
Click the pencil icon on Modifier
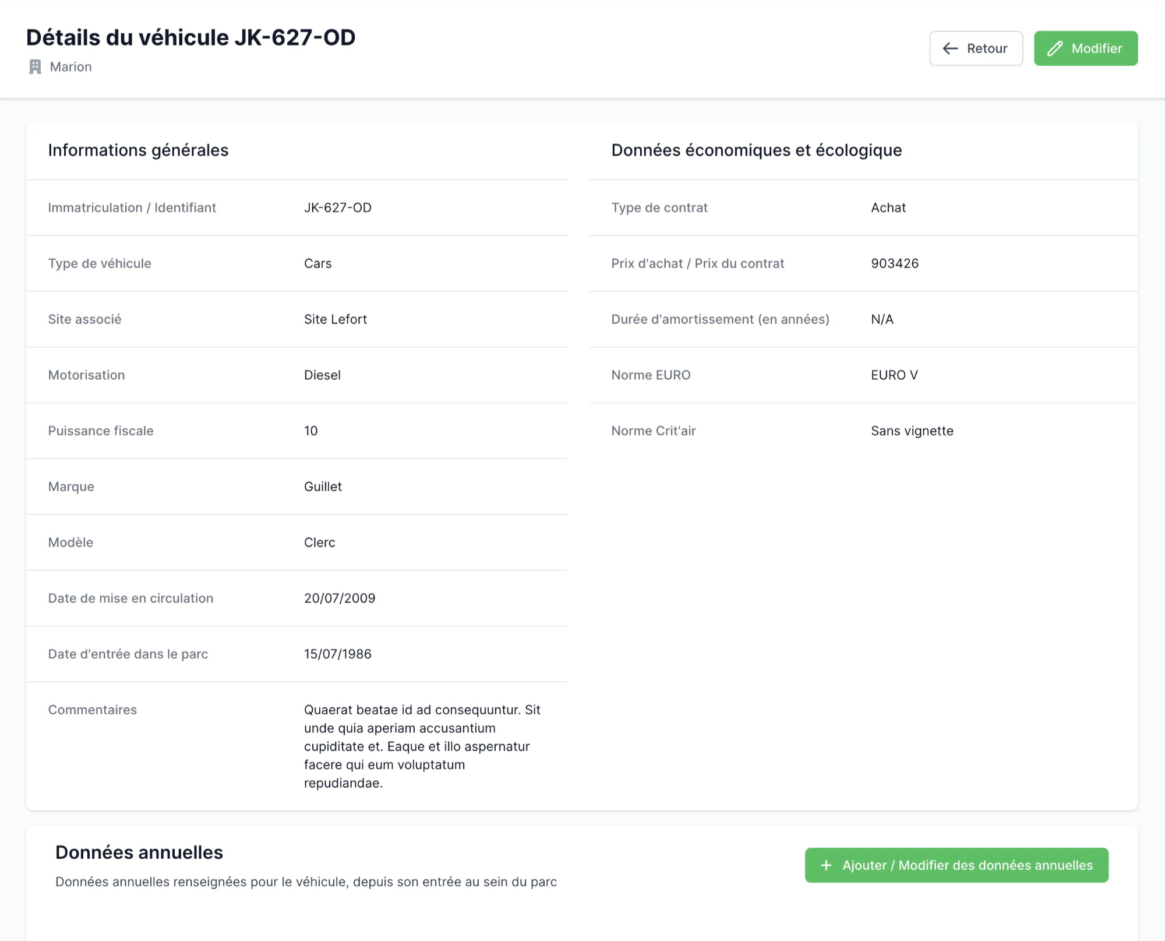click(1055, 48)
